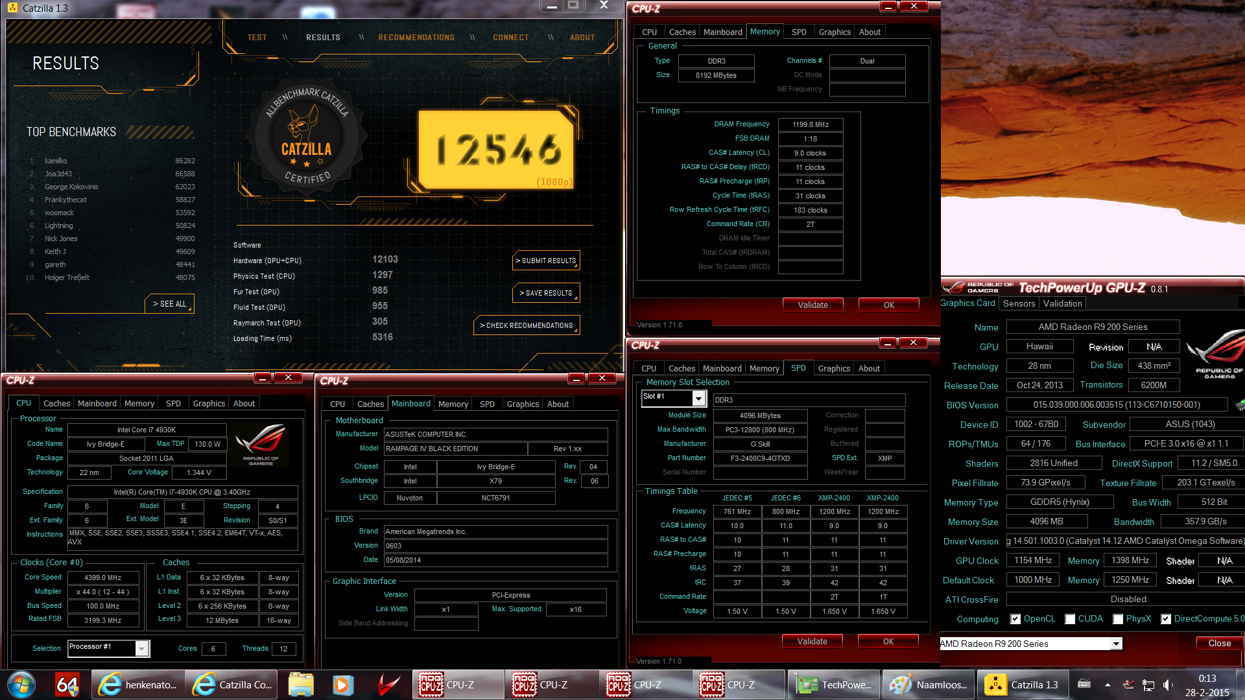Select Mainboard tab in the CPU-Z SPD window
This screenshot has width=1245, height=700.
pos(722,368)
